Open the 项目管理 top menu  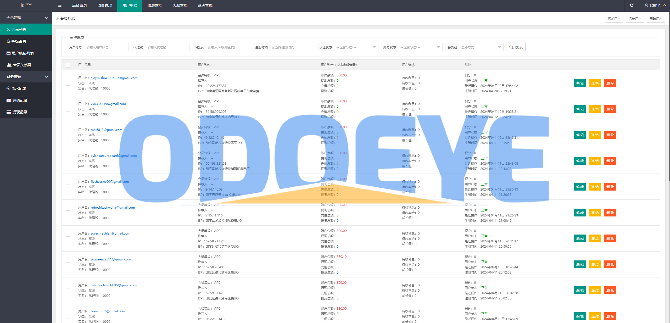(x=105, y=5)
